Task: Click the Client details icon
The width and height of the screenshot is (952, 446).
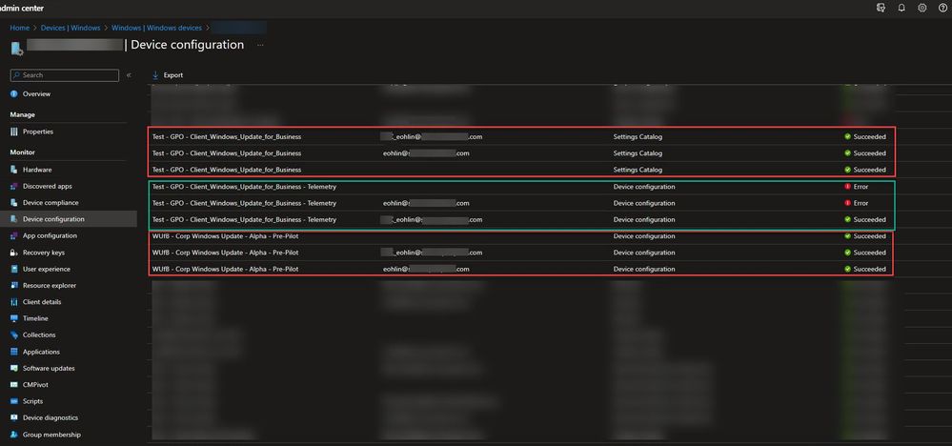Action: click(x=14, y=302)
